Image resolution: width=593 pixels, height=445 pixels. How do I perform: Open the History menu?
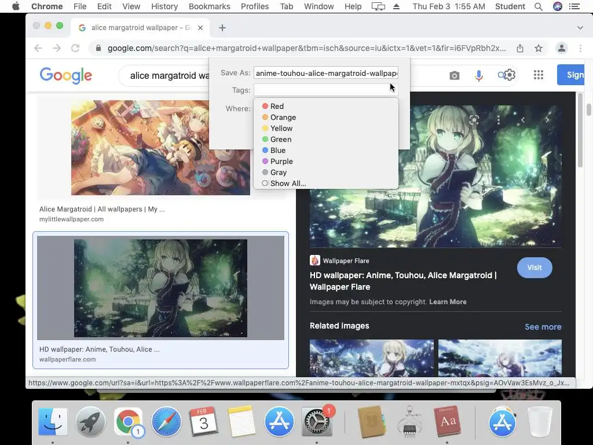tap(164, 6)
